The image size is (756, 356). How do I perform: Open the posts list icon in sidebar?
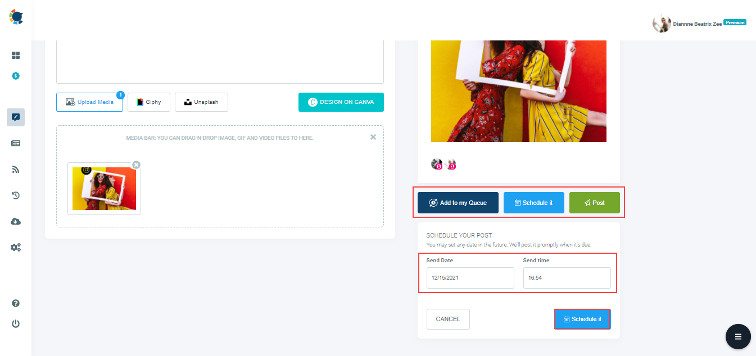tap(16, 143)
